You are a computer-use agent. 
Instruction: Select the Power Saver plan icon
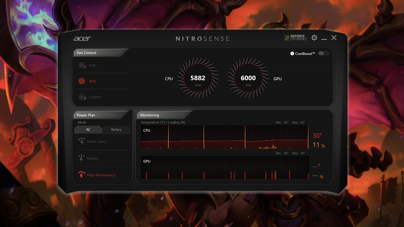81,142
